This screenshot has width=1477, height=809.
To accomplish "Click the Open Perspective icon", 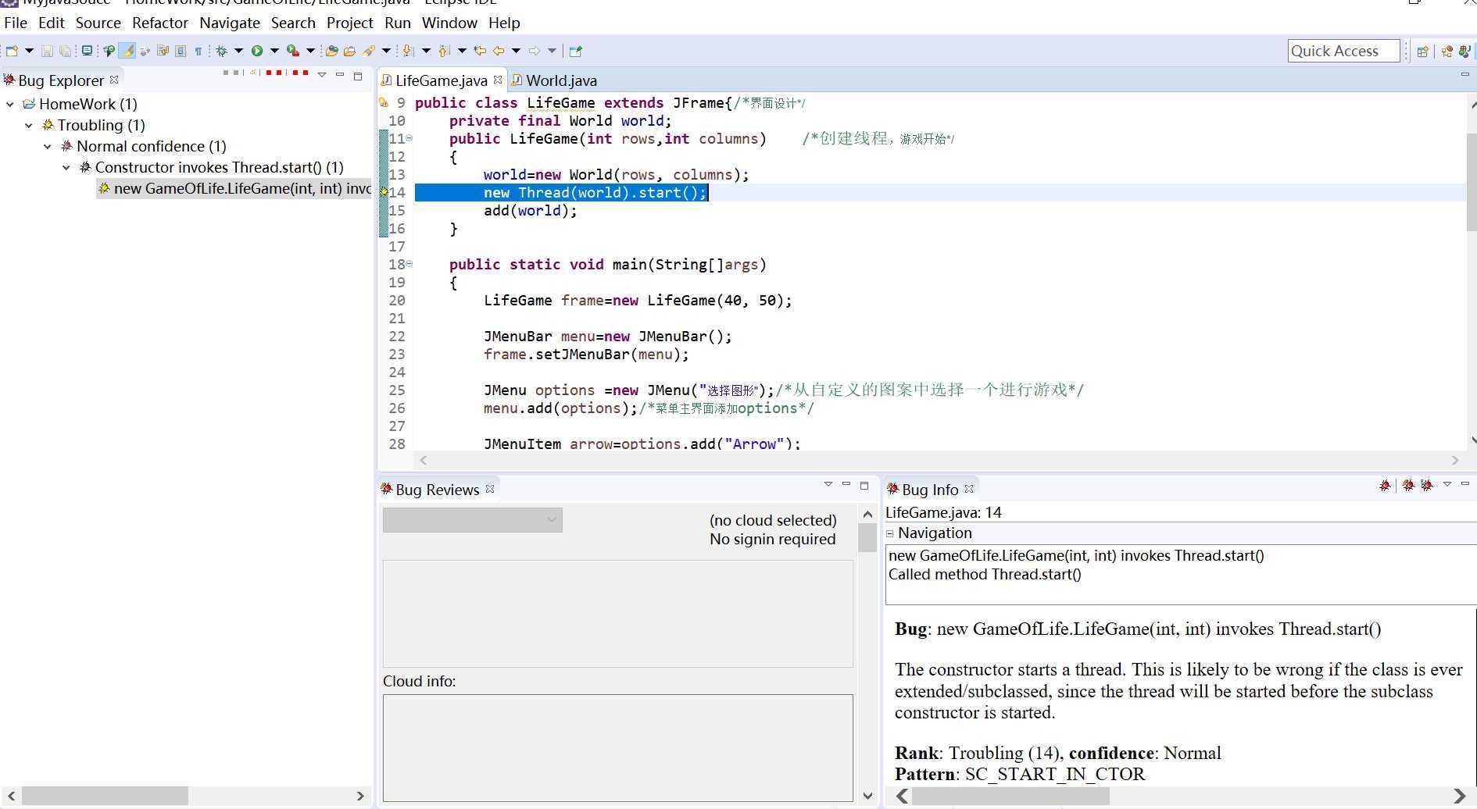I will pos(1422,51).
